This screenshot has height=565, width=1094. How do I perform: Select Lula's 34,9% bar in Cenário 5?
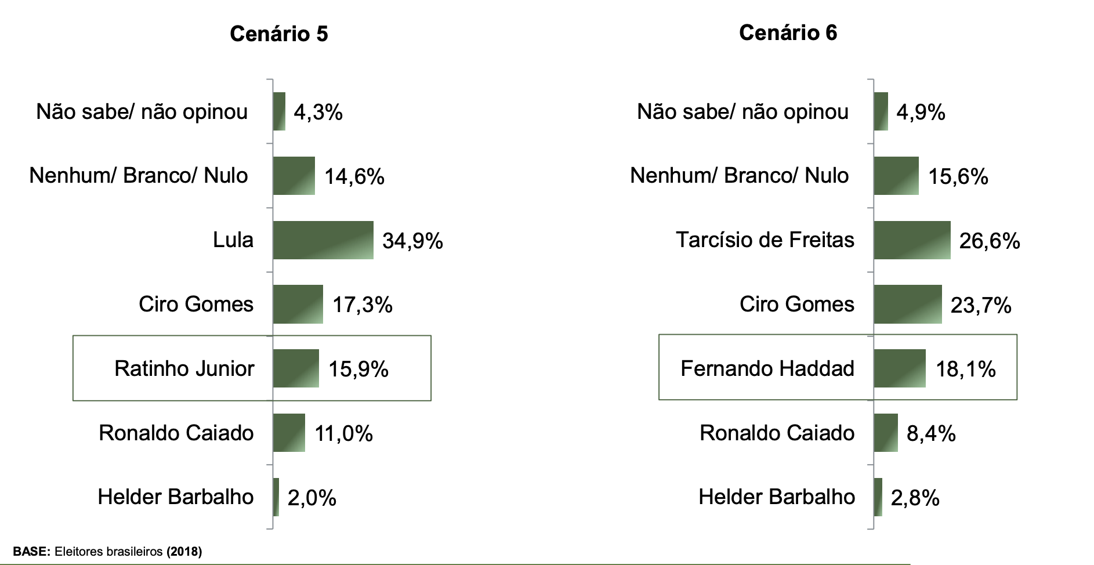click(323, 240)
